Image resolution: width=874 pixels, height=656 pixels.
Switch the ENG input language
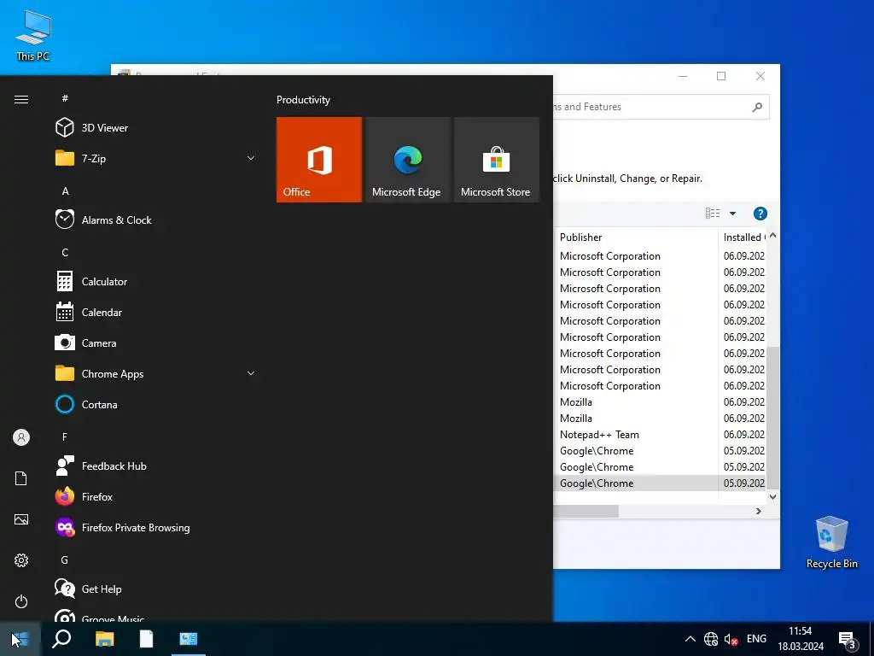click(756, 639)
